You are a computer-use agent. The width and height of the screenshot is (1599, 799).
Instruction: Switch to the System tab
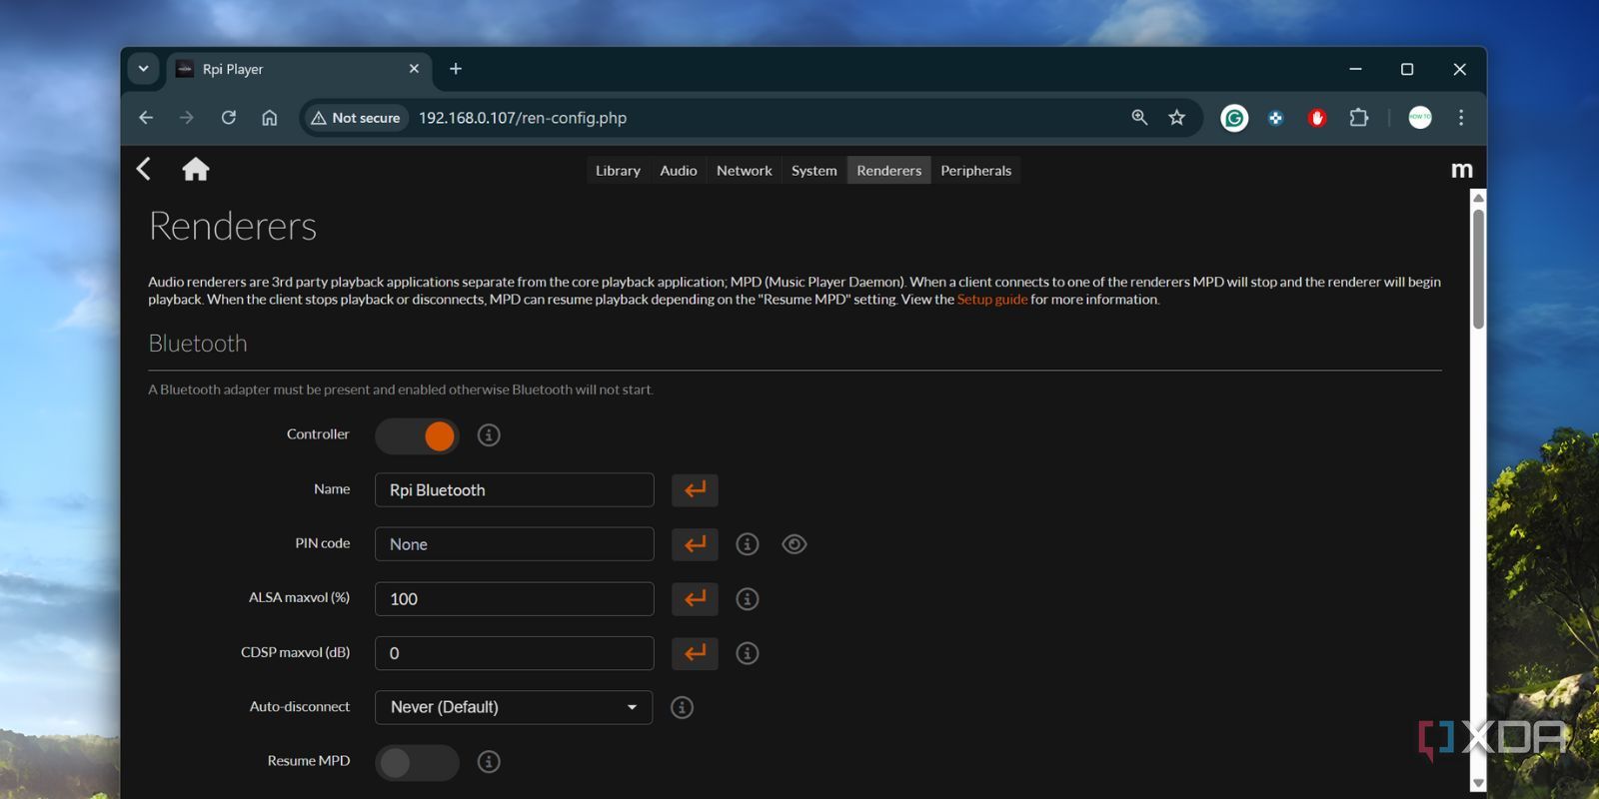tap(814, 171)
